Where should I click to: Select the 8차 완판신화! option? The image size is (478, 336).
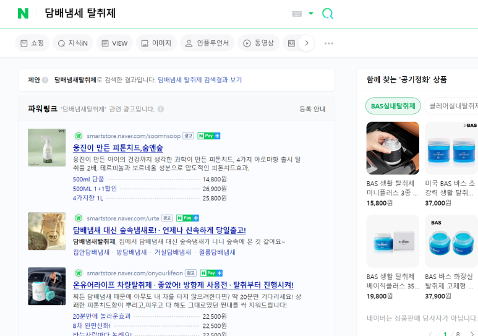[92, 326]
